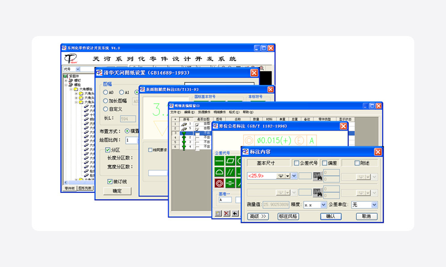Click the 六角螺栓 folder icon
446x267 pixels.
pos(76,89)
